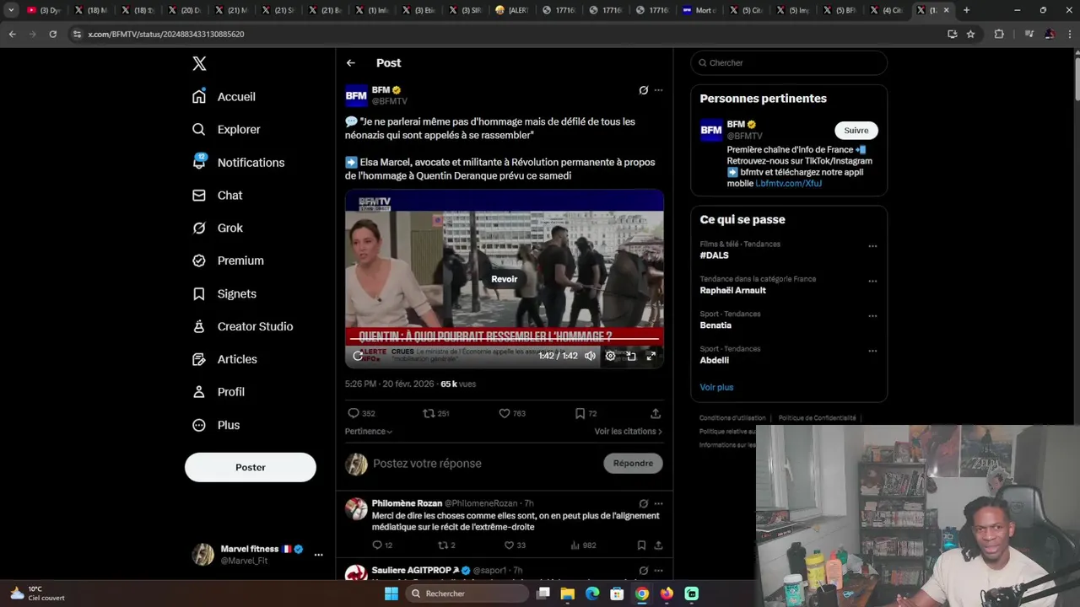Bookmark Philomène Rozan's comment

(x=642, y=545)
